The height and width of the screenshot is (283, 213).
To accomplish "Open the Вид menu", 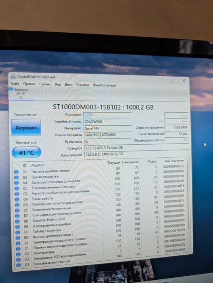I will 58,84.
